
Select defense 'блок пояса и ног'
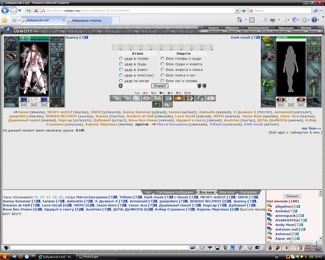click(162, 75)
